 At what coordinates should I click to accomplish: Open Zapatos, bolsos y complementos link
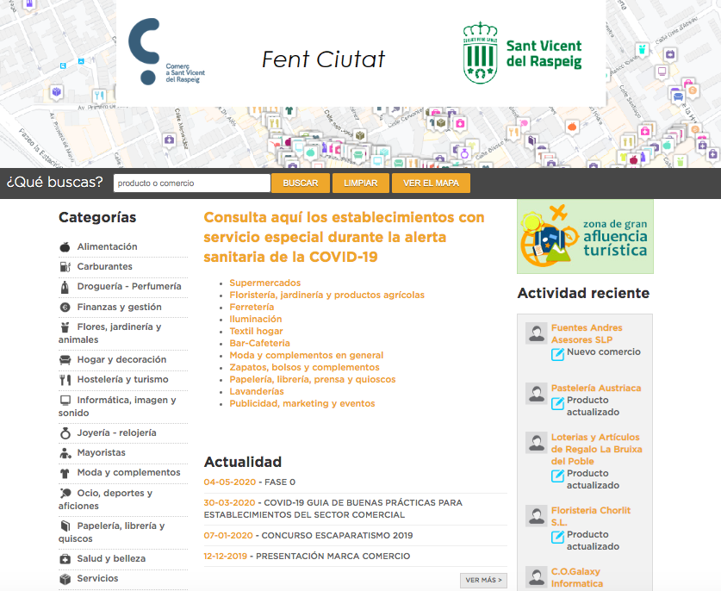(x=304, y=367)
